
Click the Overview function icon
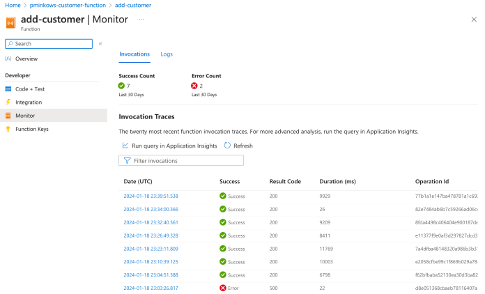8,59
